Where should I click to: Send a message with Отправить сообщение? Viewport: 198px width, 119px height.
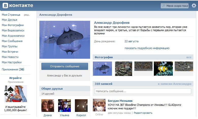(65, 66)
